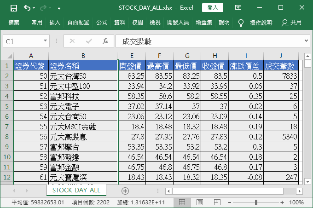Viewport: 313px width, 208px height.
Task: Click the formula bar Enter checkmark icon
Action: coord(89,41)
